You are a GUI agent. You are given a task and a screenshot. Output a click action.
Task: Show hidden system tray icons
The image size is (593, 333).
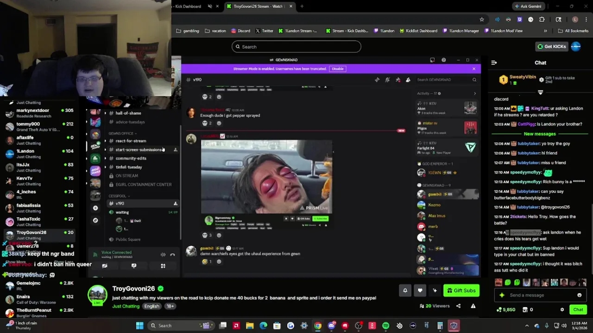click(527, 326)
